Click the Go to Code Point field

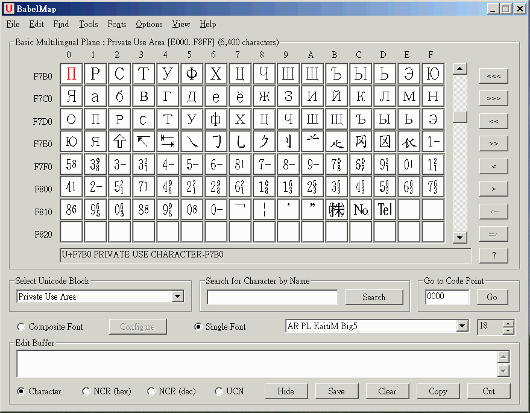click(447, 297)
